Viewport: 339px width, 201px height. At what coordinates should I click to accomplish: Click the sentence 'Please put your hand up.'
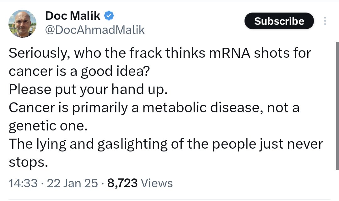click(x=88, y=90)
